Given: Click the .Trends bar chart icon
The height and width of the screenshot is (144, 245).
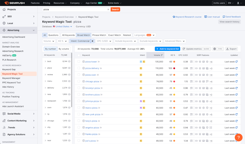Looking at the screenshot, I should (x=4, y=128).
